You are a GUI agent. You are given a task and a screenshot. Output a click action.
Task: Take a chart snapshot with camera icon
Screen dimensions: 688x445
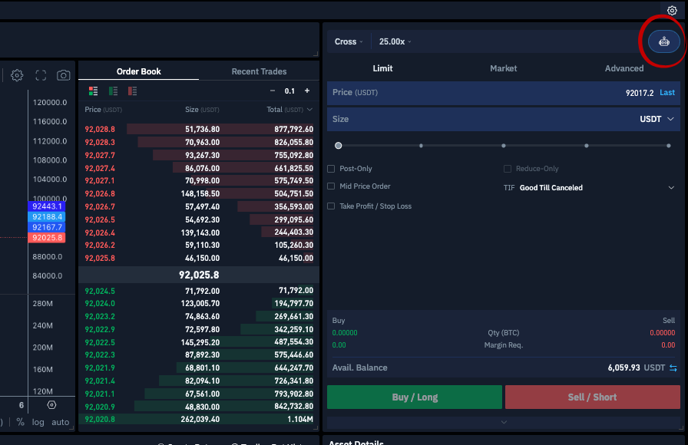tap(64, 75)
